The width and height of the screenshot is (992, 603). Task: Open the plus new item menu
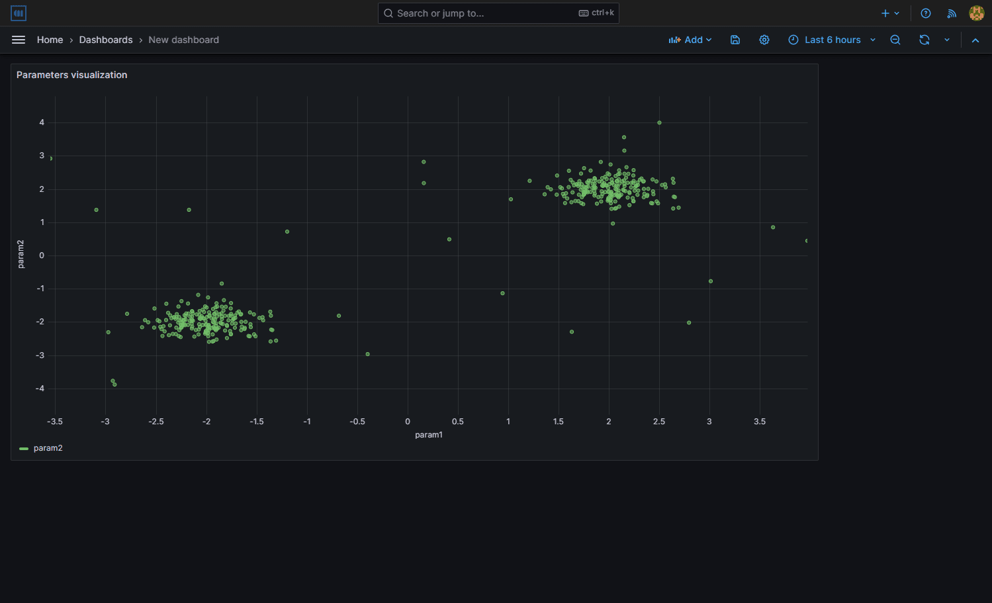pyautogui.click(x=890, y=13)
